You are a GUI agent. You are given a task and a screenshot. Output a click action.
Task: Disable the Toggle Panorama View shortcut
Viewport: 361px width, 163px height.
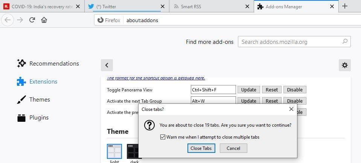[x=295, y=90]
